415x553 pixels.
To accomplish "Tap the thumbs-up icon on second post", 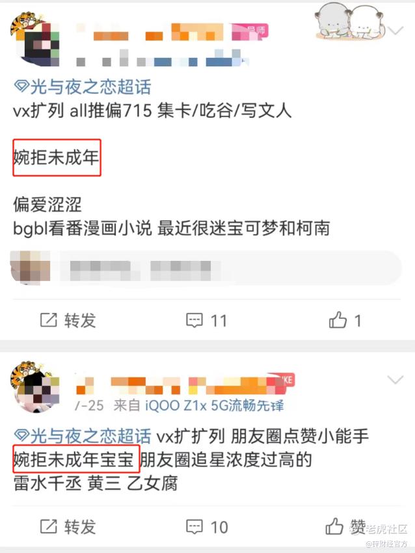I will tap(334, 526).
